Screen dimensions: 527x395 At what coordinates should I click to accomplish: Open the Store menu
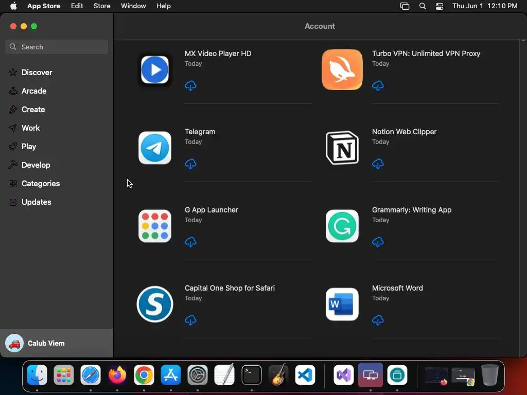(x=102, y=6)
